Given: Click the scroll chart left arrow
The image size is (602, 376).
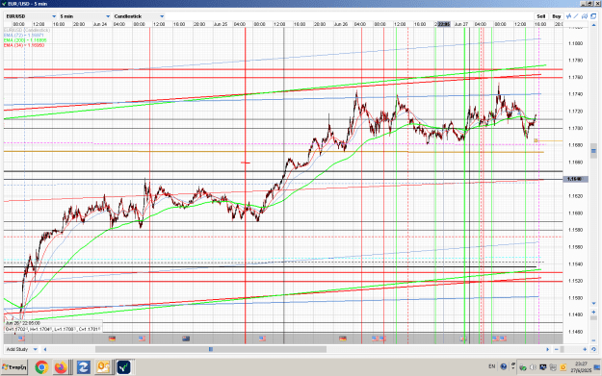Looking at the screenshot, I should click(45, 349).
